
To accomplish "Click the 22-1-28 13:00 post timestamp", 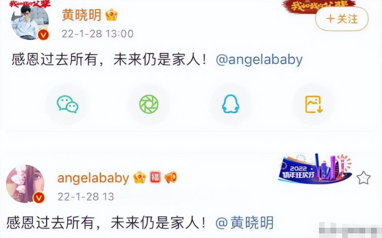I will click(97, 33).
